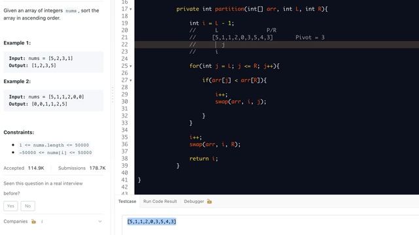Click the Debugger lock icon
Screen dimensions: 419x235
(x=209, y=202)
